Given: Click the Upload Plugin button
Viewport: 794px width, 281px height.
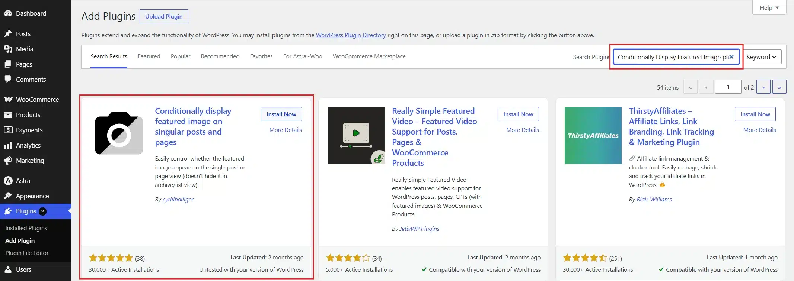Looking at the screenshot, I should [164, 16].
